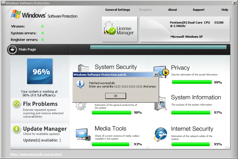238x159 pixels.
Task: Click the Windows flag logo
Action: pos(16,14)
